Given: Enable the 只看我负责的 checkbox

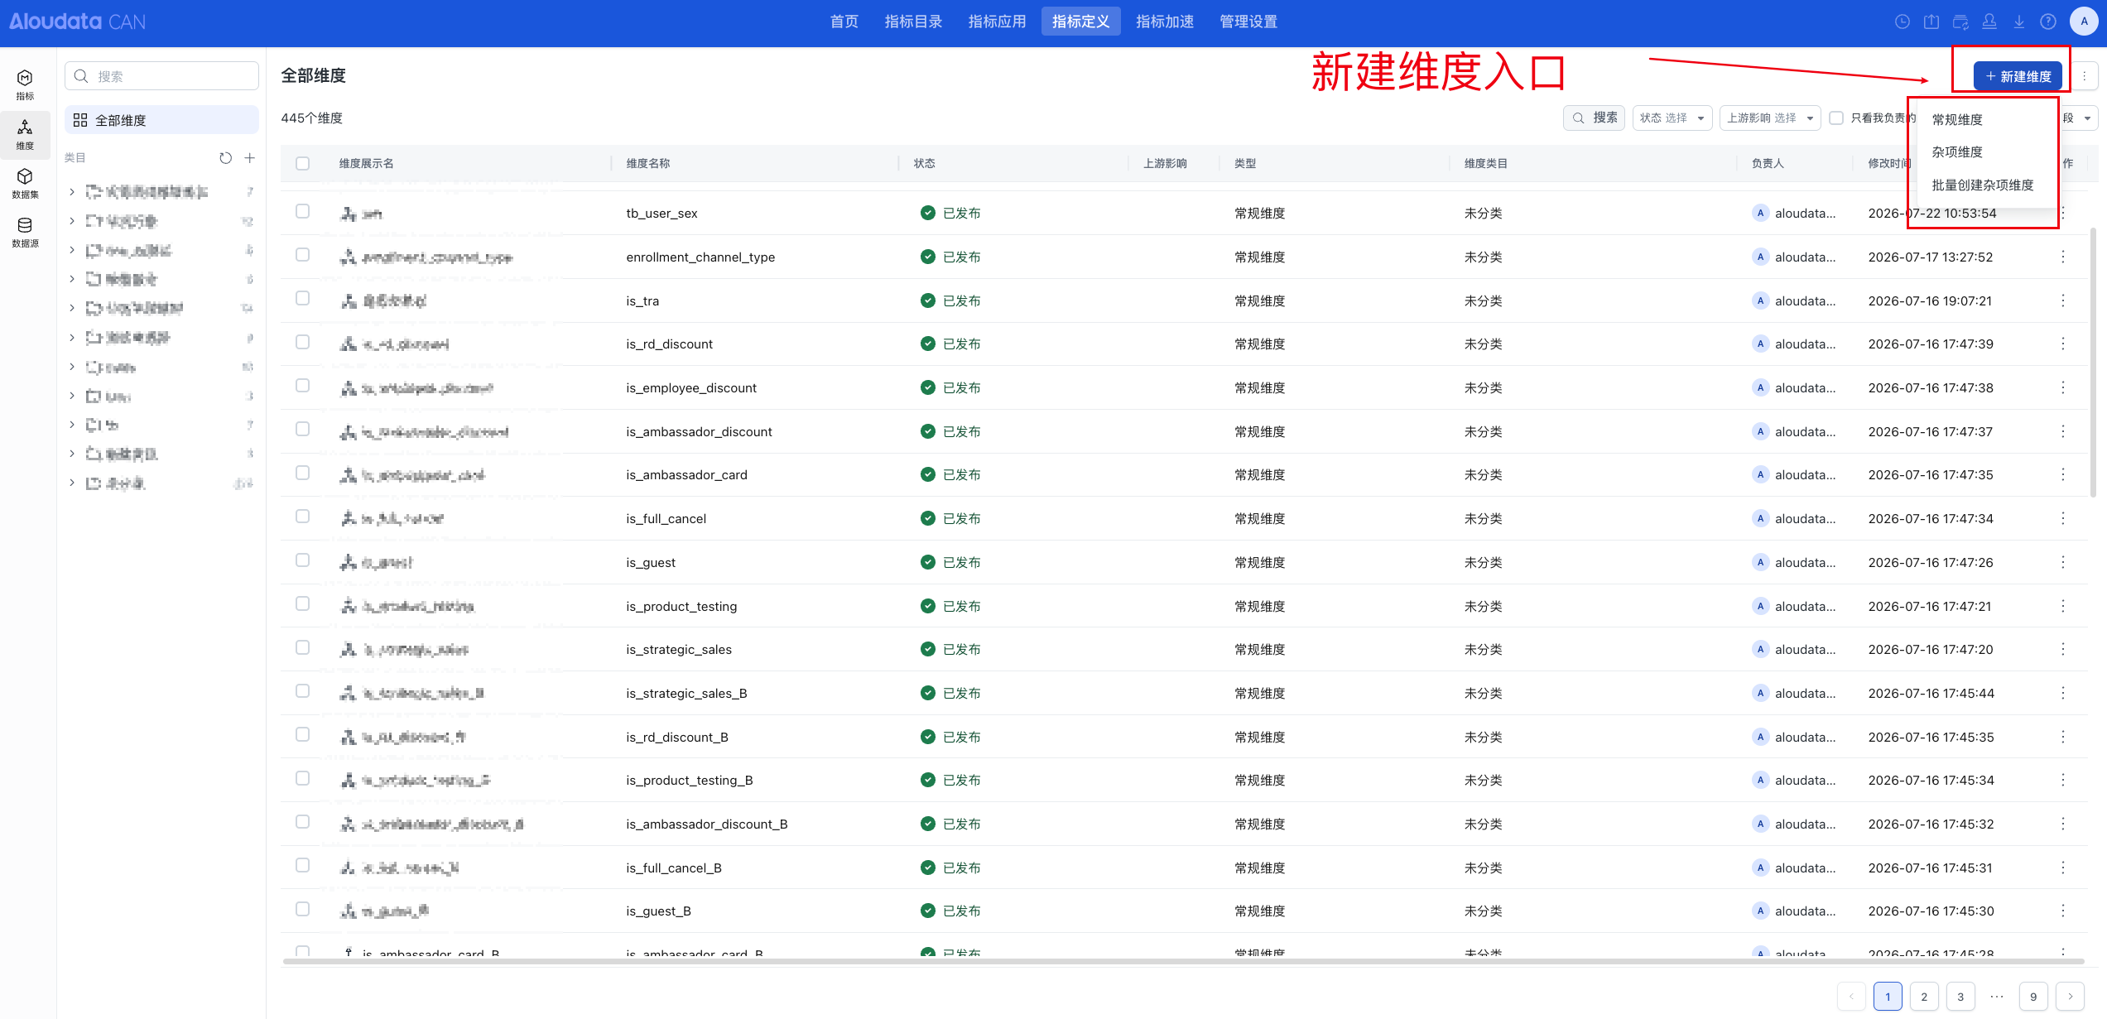Looking at the screenshot, I should (1836, 118).
